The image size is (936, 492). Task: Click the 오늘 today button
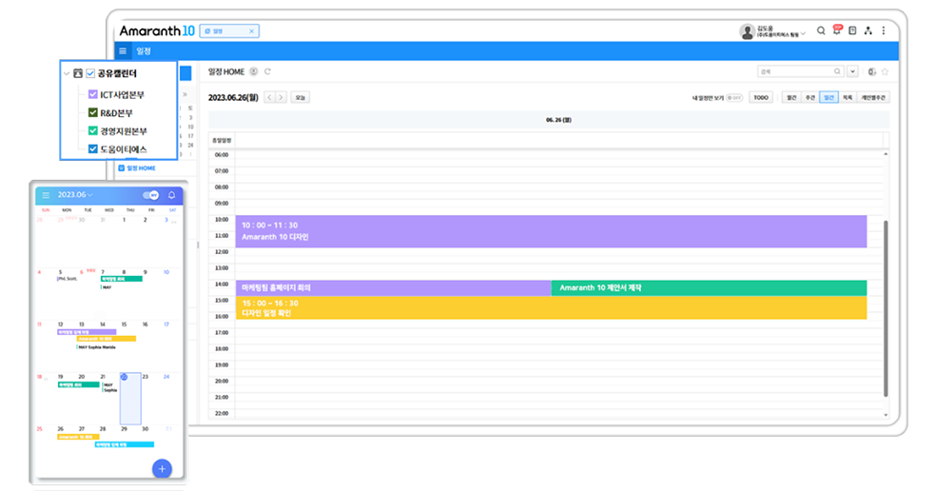click(301, 97)
